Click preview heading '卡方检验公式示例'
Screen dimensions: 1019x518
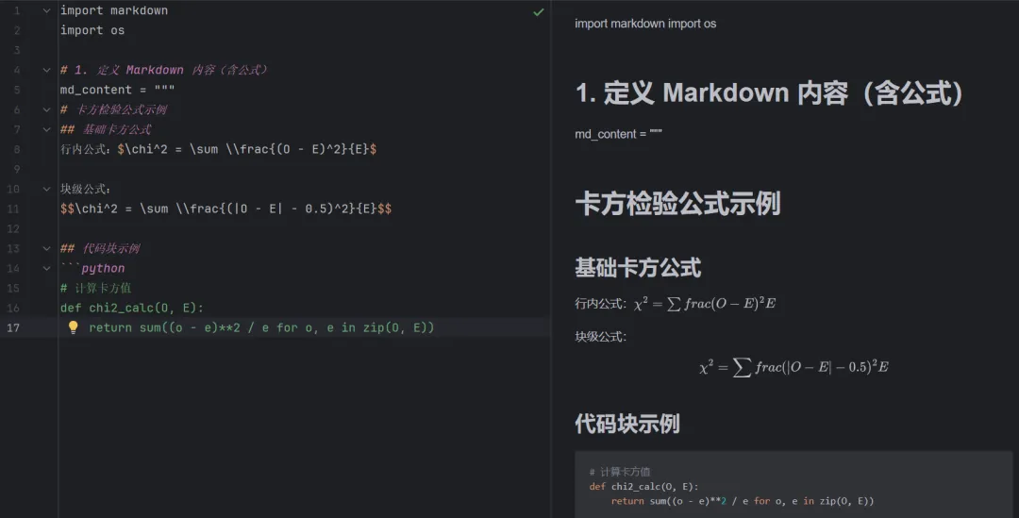coord(677,204)
